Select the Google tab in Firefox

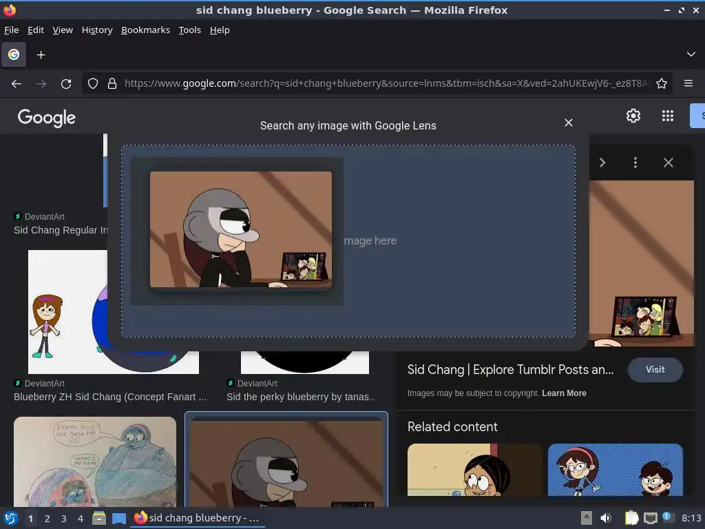[14, 54]
